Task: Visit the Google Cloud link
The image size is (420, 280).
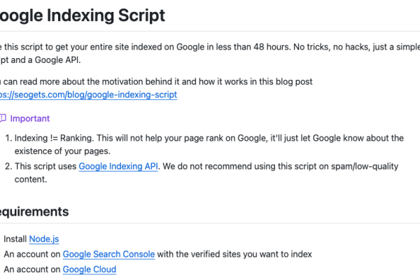Action: click(x=90, y=269)
